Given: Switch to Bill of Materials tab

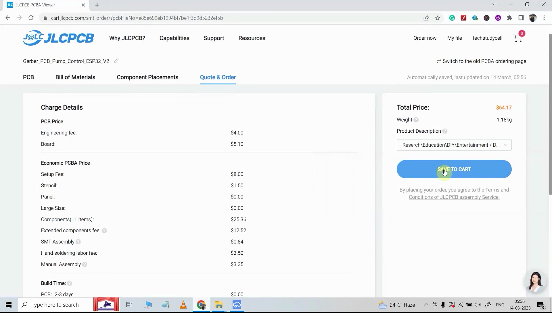Looking at the screenshot, I should (75, 77).
